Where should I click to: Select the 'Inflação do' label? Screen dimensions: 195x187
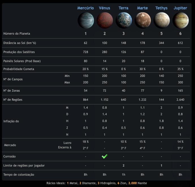[x=11, y=121]
